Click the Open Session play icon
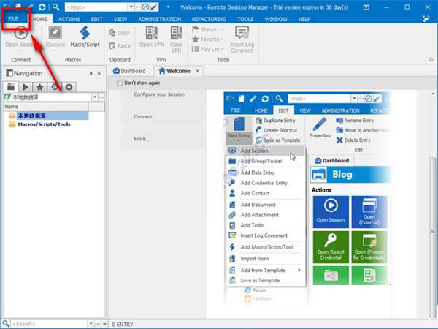Image resolution: width=438 pixels, height=329 pixels. point(21,34)
